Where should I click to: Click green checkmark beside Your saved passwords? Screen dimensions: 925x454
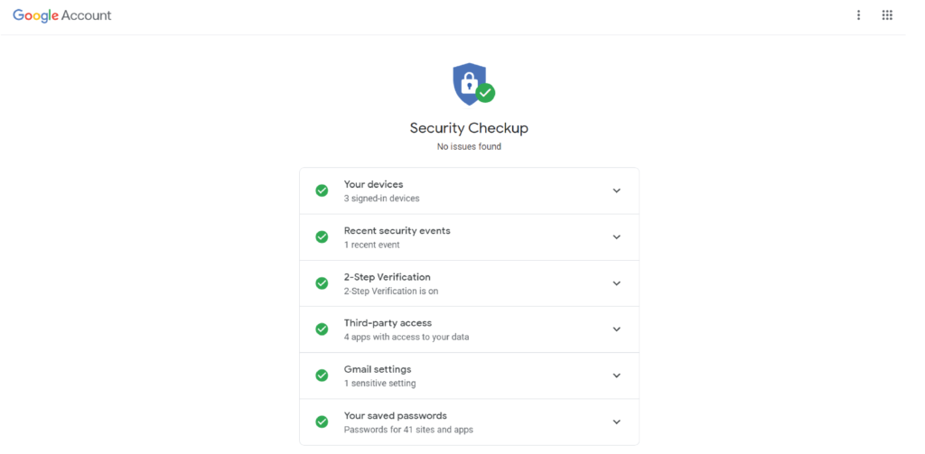pyautogui.click(x=322, y=422)
